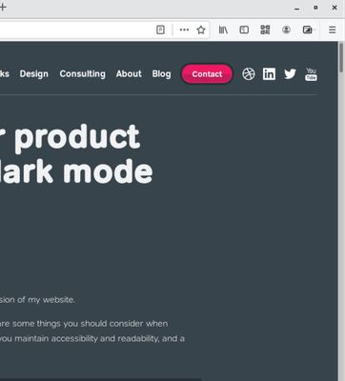Click the QR code extension icon
Image resolution: width=345 pixels, height=381 pixels.
(x=265, y=30)
